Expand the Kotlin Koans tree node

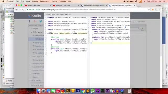(x=29, y=81)
